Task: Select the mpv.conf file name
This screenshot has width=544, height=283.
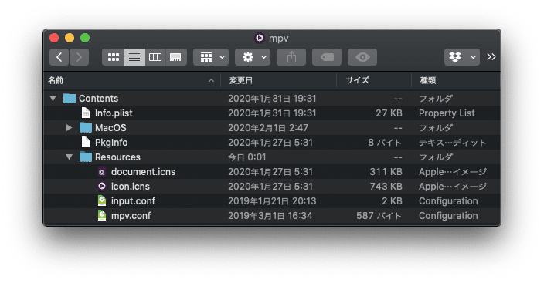Action: 131,216
